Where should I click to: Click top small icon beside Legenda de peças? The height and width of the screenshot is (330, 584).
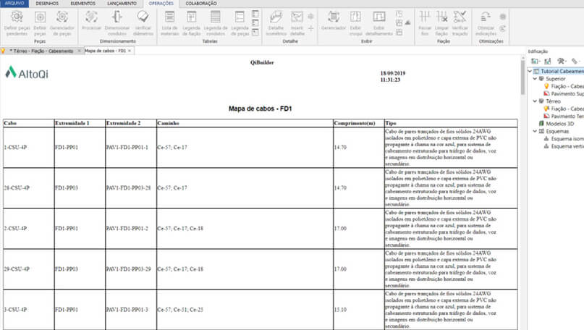[255, 14]
